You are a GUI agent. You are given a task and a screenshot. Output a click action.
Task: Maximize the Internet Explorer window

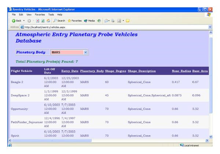click(205, 10)
